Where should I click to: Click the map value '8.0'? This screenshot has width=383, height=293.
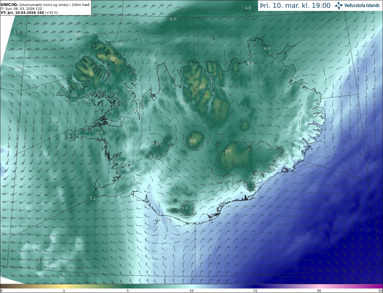coord(77,34)
